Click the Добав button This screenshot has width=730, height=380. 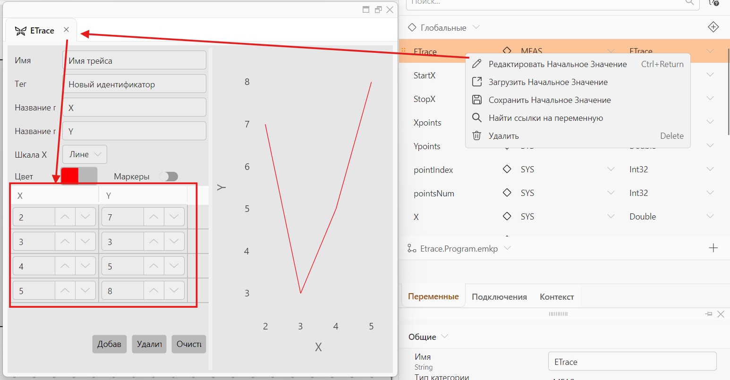coord(110,344)
